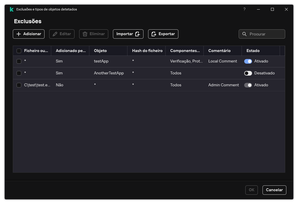The height and width of the screenshot is (204, 298).
Task: Click the Adicionar button
Action: [x=29, y=34]
